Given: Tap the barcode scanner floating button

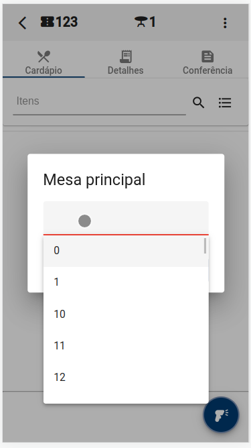Looking at the screenshot, I should (221, 414).
